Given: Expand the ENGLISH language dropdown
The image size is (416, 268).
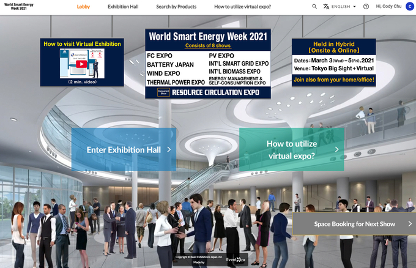Looking at the screenshot, I should click(x=344, y=6).
